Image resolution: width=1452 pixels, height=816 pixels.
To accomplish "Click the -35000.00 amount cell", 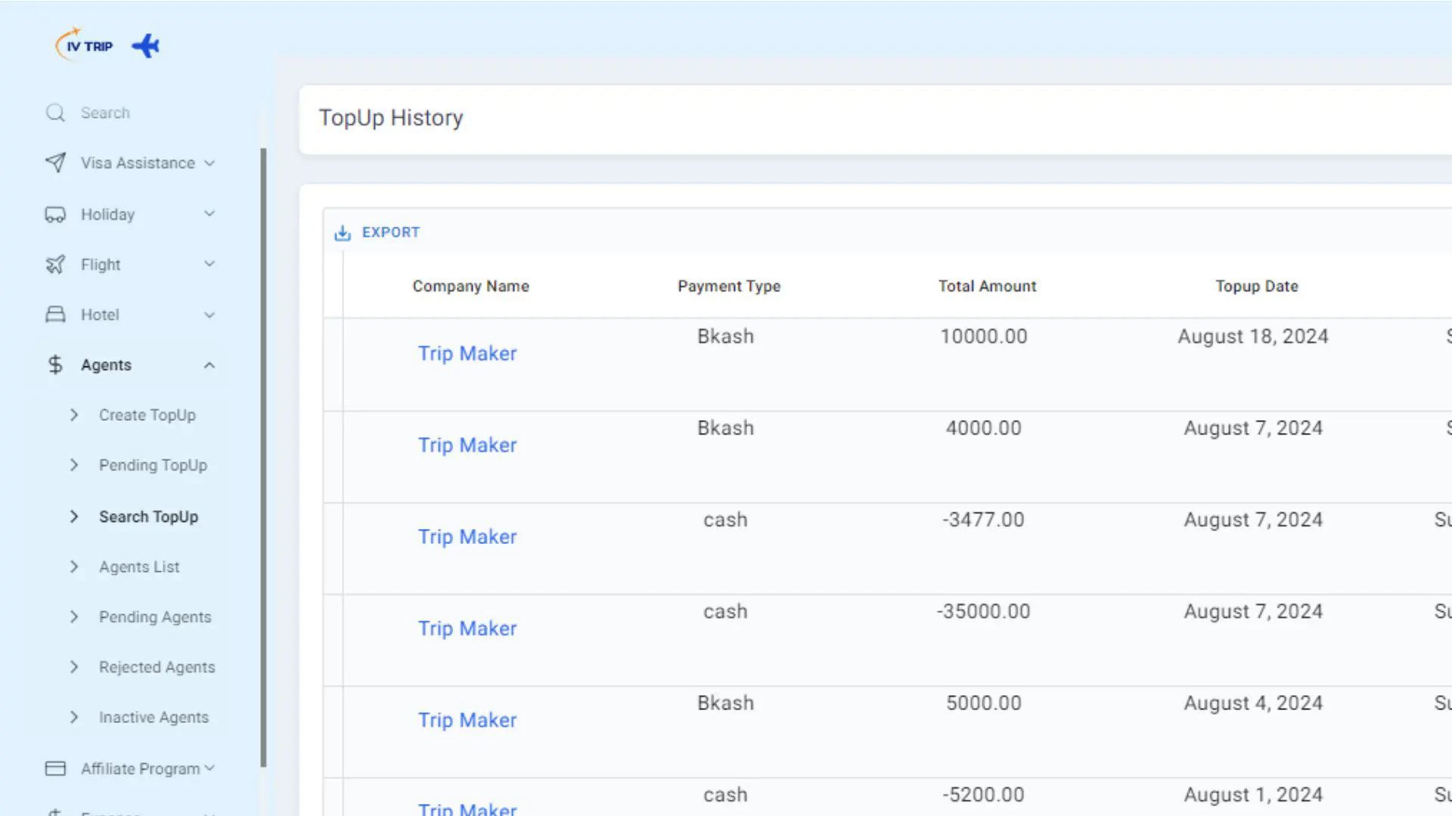I will (983, 611).
